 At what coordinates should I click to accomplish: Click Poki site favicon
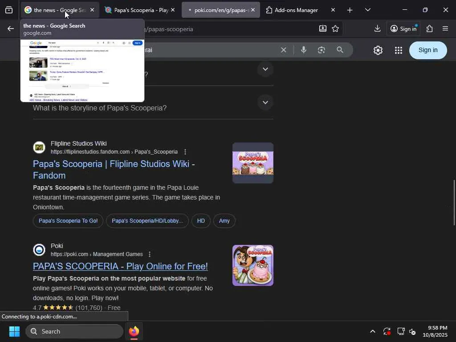click(x=39, y=250)
